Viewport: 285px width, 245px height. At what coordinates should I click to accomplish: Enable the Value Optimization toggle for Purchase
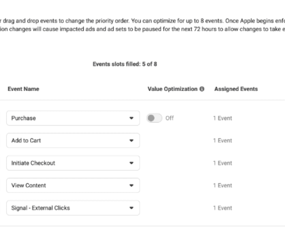pyautogui.click(x=154, y=118)
